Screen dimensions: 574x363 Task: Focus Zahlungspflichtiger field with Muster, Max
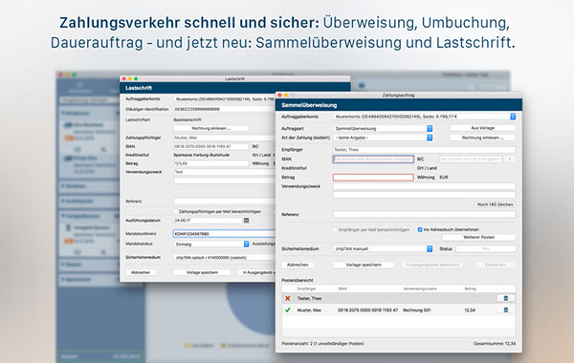[x=225, y=138]
